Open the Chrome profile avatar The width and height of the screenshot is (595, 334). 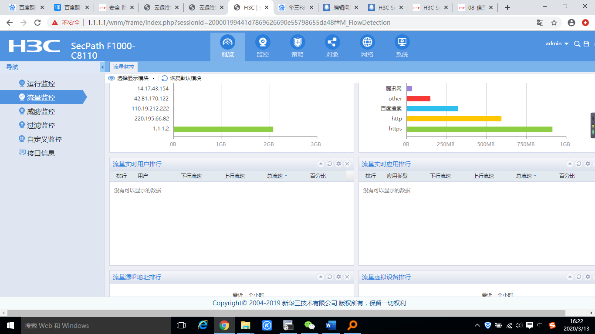pos(571,23)
